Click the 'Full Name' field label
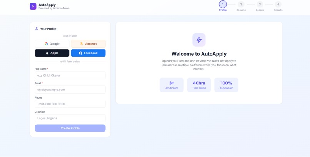Screen dimensions: 310x157 (x=40, y=69)
